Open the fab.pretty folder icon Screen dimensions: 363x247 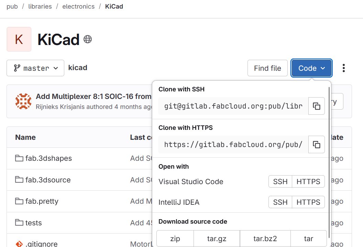[x=19, y=201]
